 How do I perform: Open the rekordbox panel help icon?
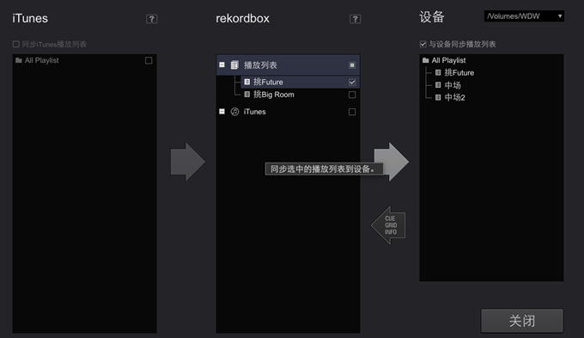pos(355,19)
